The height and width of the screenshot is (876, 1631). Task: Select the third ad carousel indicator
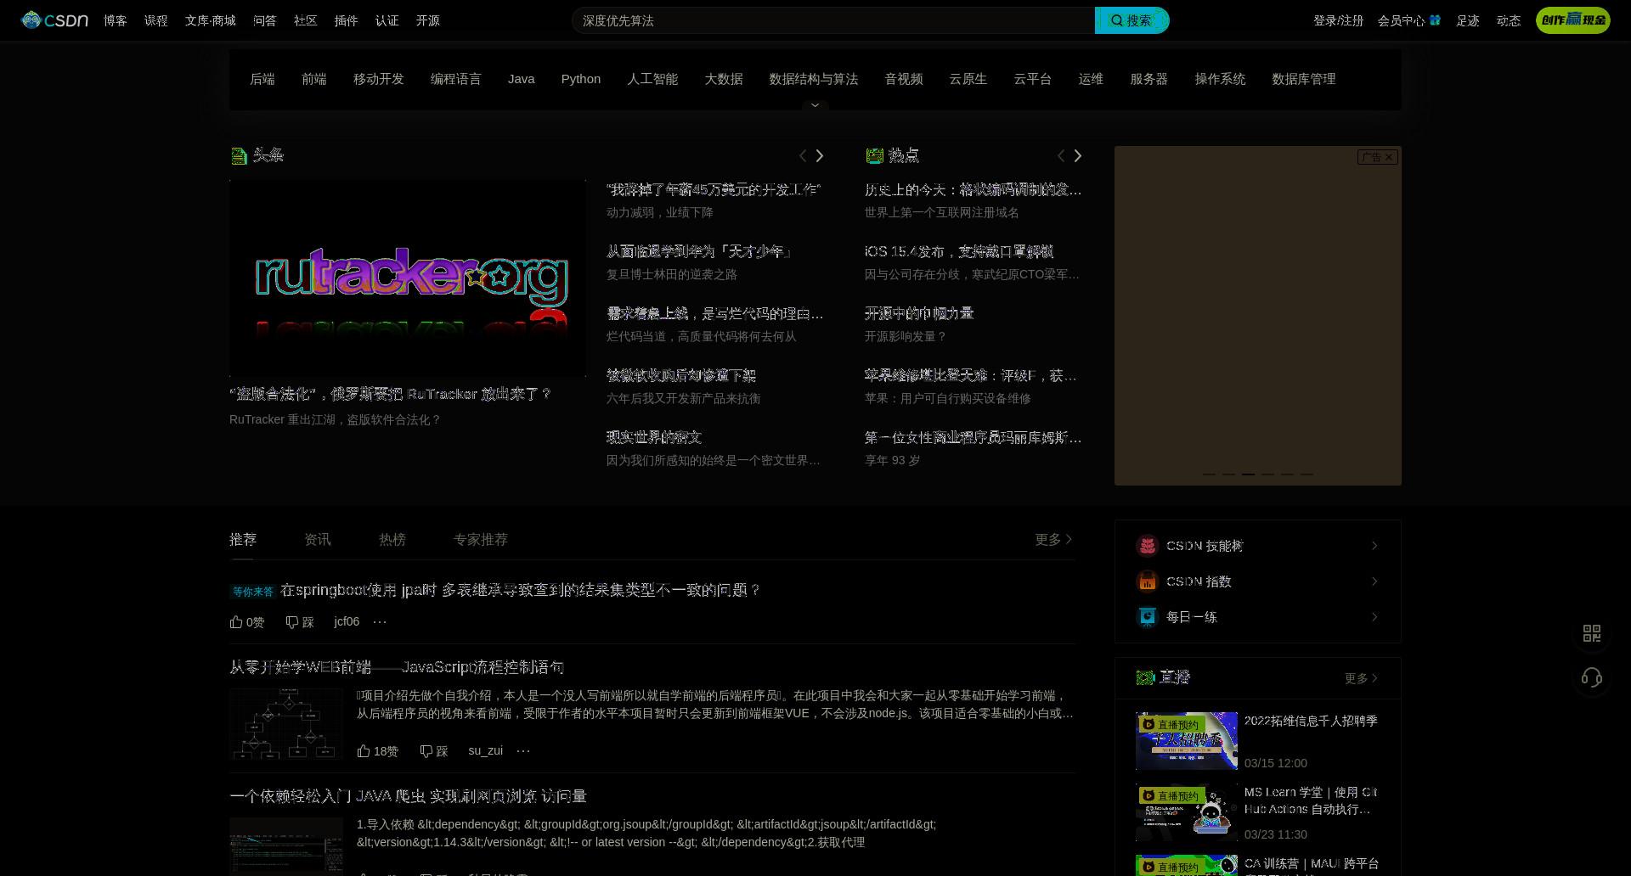tap(1248, 474)
